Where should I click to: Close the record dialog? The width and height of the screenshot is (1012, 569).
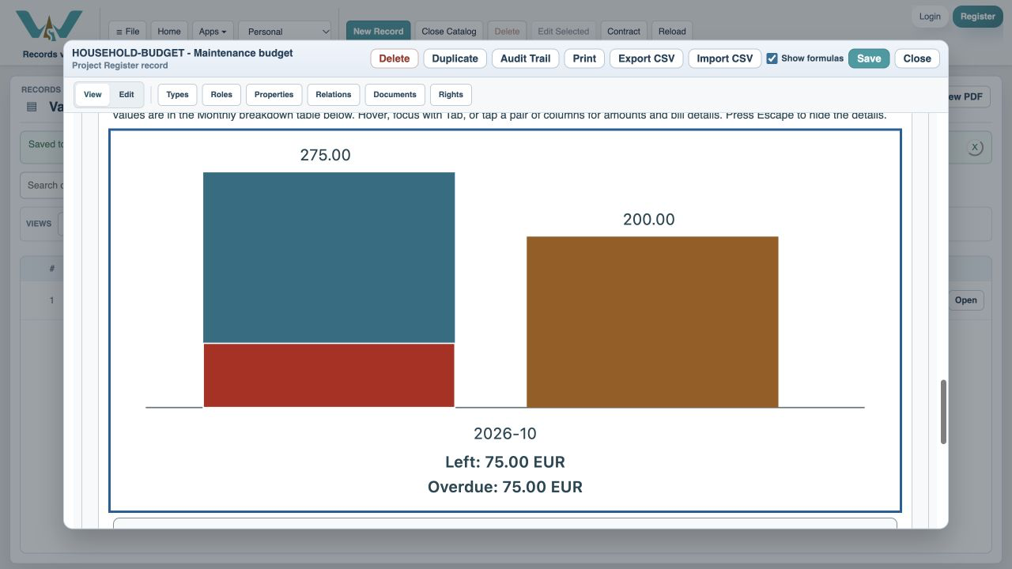click(917, 58)
